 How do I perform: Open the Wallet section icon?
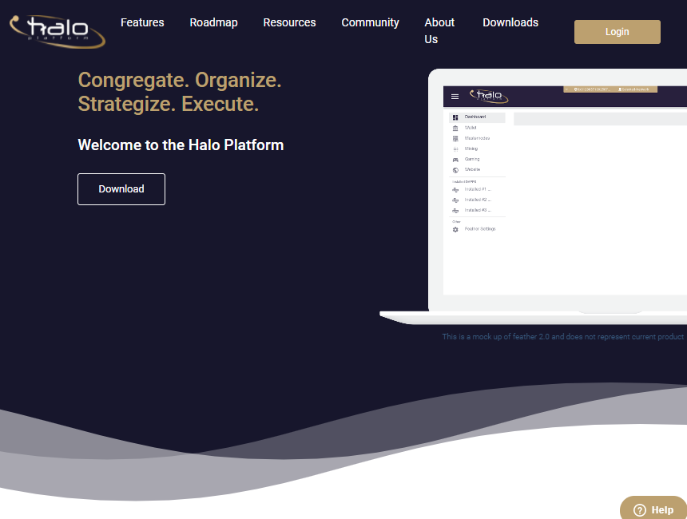(x=455, y=128)
